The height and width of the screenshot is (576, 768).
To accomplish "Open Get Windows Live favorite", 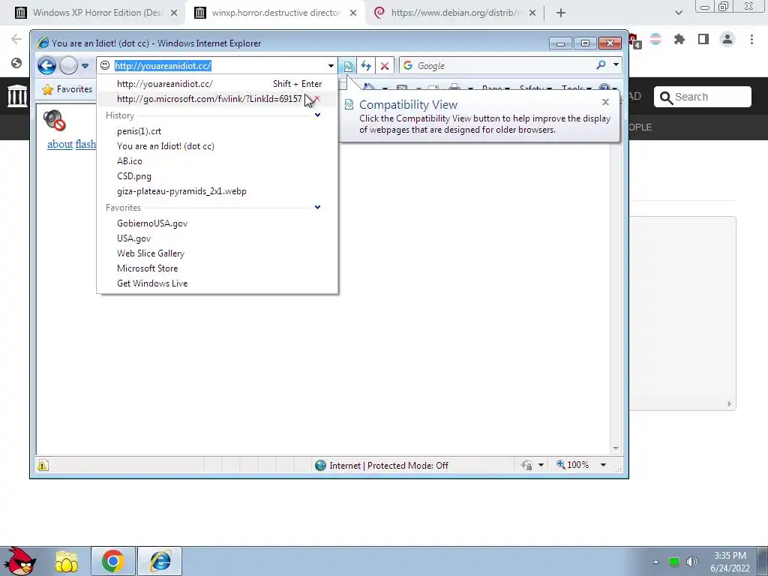I will [152, 283].
